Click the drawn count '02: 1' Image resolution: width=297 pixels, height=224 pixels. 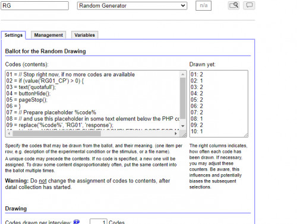(197, 81)
